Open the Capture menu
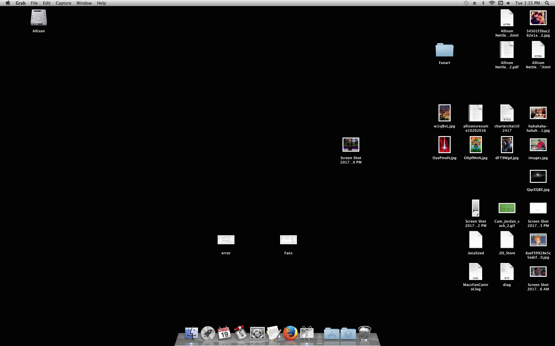Viewport: 555px width, 346px height. click(x=63, y=3)
